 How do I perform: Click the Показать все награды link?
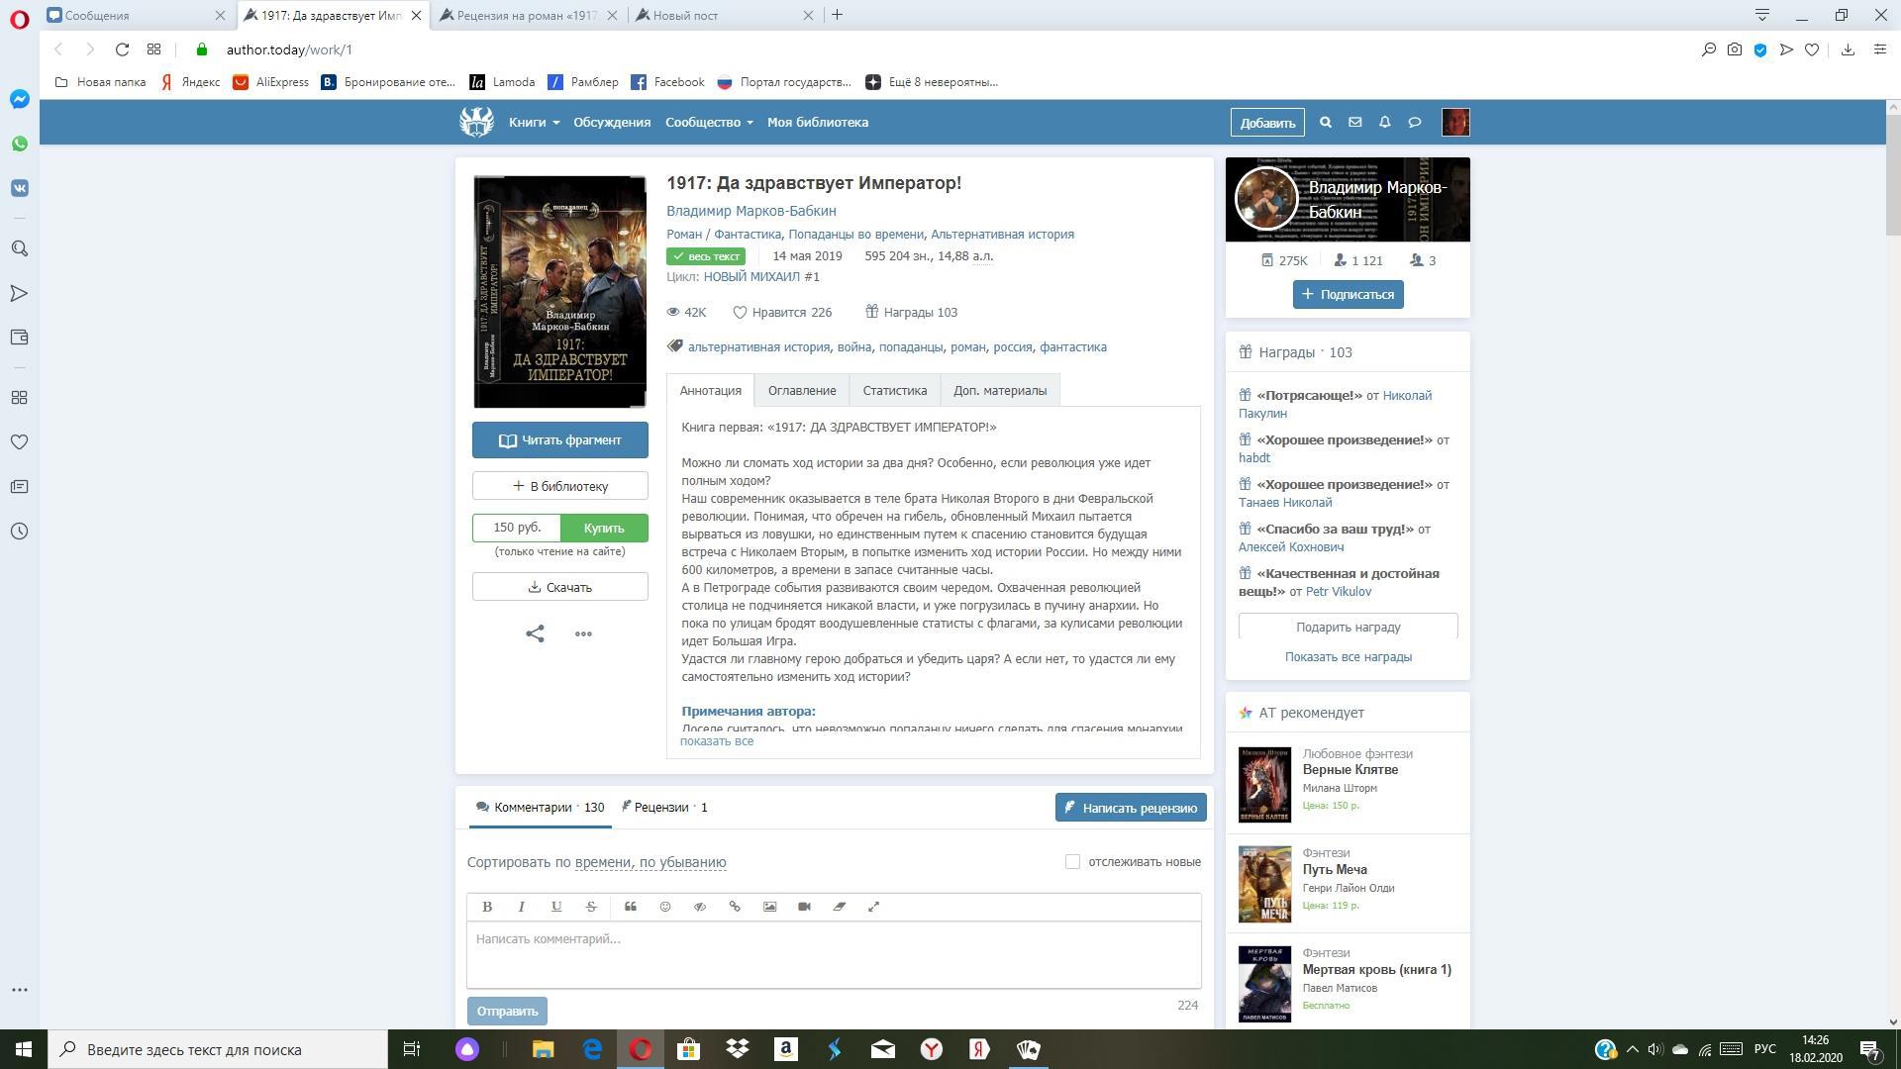point(1348,657)
